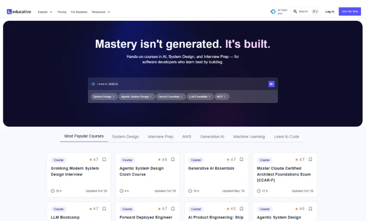Open the For Business page
Image resolution: width=366 pixels, height=221 pixels.
(79, 12)
